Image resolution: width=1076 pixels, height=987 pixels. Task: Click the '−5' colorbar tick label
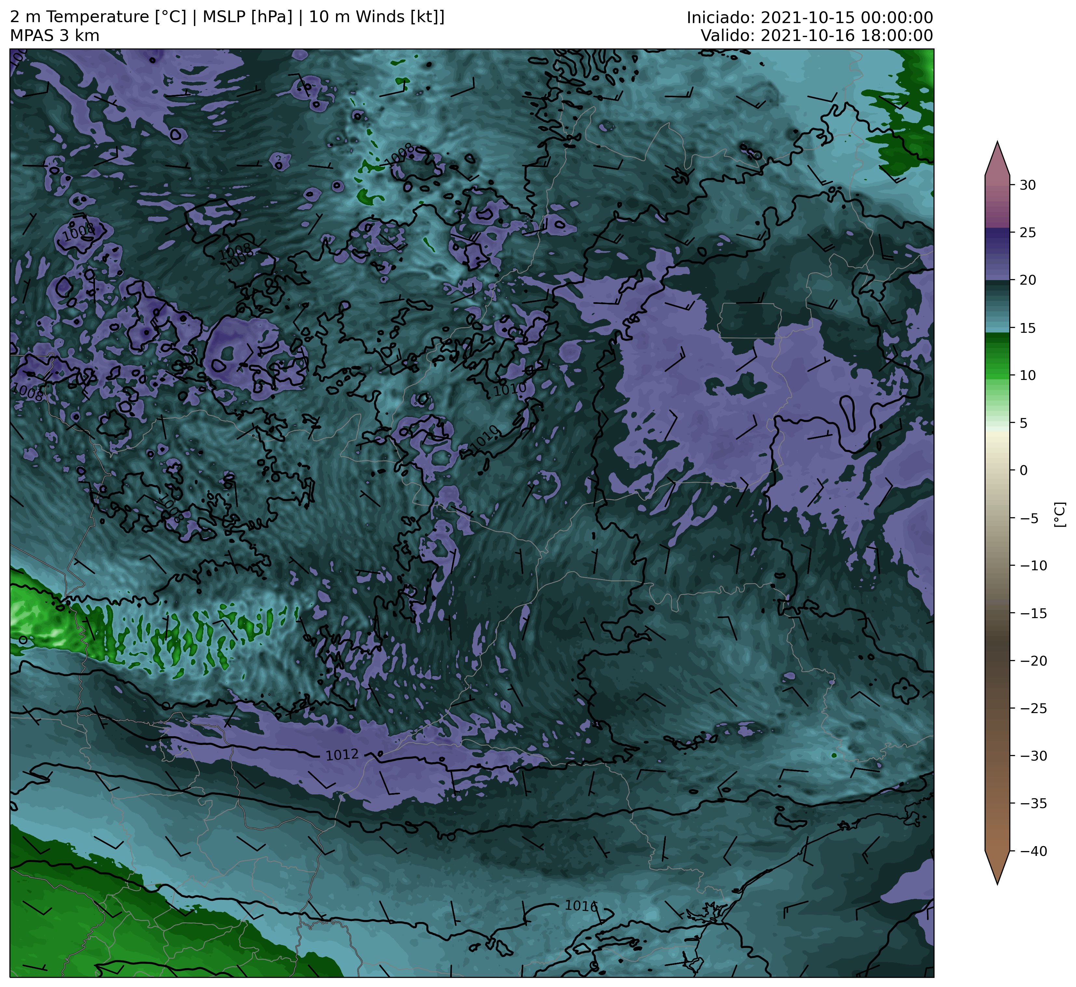coord(1029,518)
